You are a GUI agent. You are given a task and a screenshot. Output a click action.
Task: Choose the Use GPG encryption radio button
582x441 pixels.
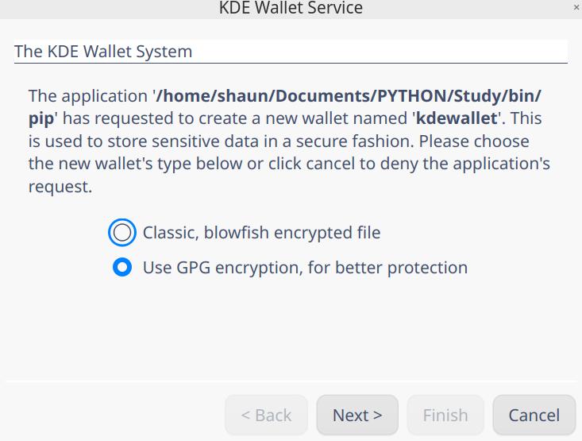point(122,268)
